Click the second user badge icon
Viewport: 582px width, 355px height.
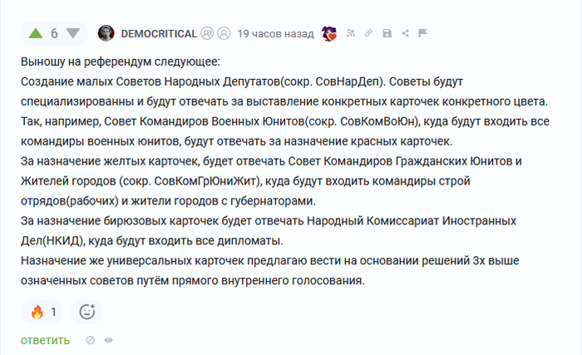(224, 33)
